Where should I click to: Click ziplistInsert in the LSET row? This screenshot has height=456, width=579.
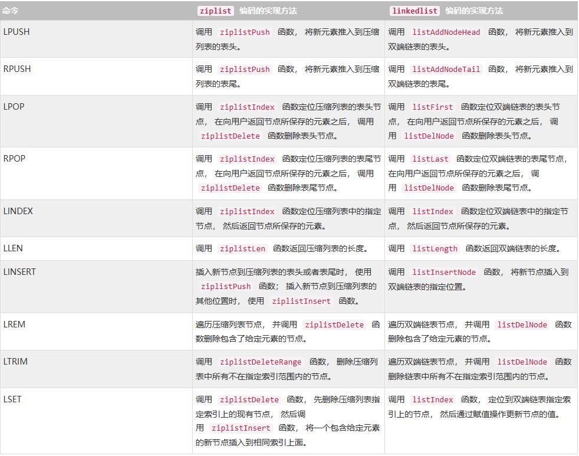[x=241, y=428]
